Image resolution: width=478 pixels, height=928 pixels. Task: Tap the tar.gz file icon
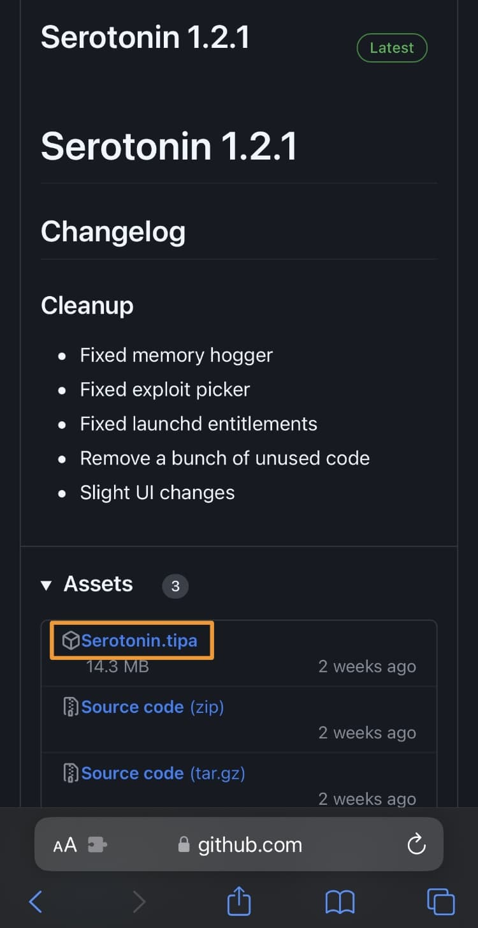[71, 773]
